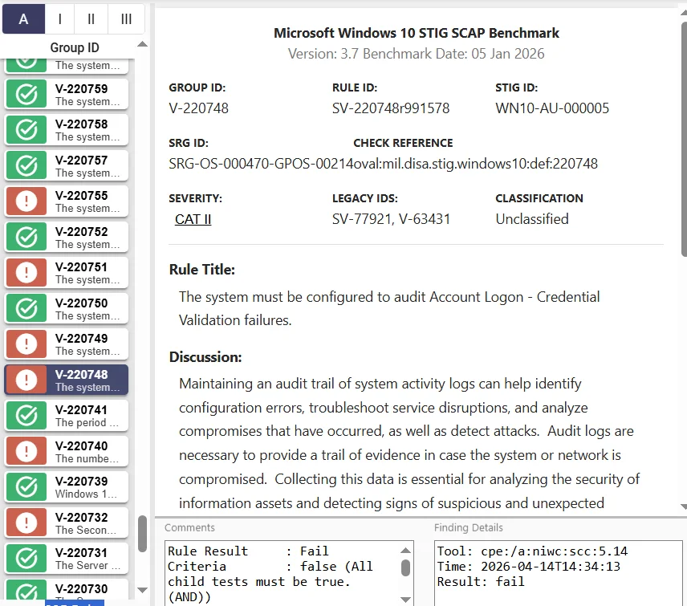The height and width of the screenshot is (606, 687).
Task: Click the rule title text about Credential Validation
Action: 389,308
